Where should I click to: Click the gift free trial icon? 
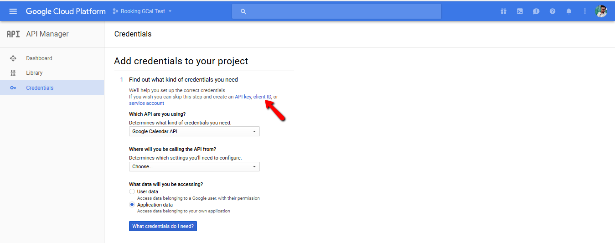click(503, 11)
